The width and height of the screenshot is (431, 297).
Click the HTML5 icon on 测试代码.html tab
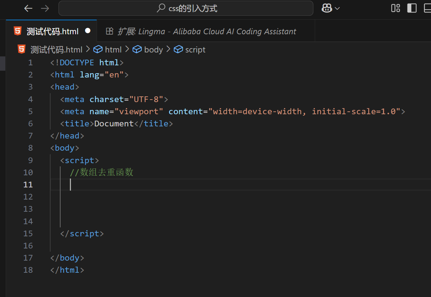point(17,31)
